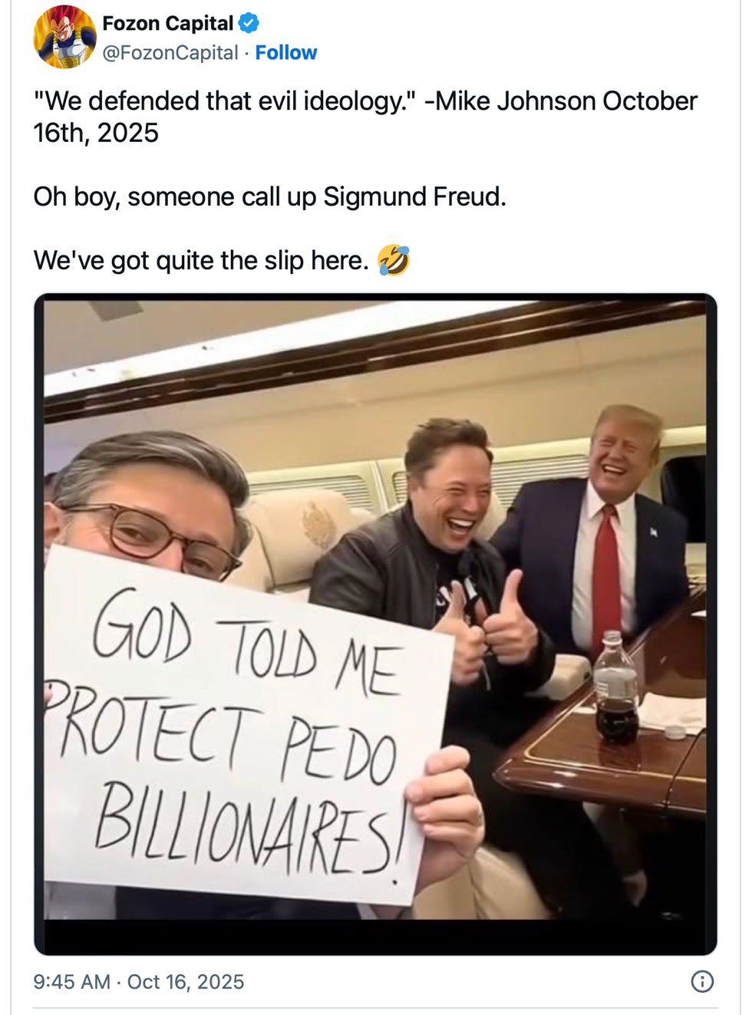Open the 9:45 AM timestamp link
This screenshot has height=1015, width=752.
[71, 982]
